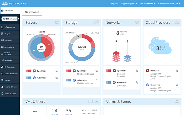Click the '6 less' Users status

tap(91, 113)
